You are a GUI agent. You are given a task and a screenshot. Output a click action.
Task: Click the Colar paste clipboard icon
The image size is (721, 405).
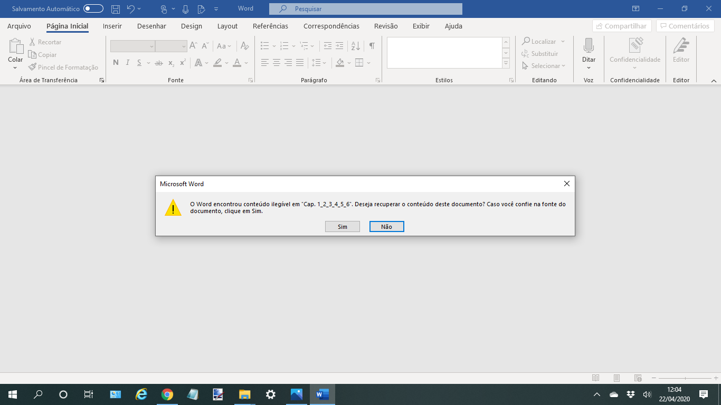point(15,47)
